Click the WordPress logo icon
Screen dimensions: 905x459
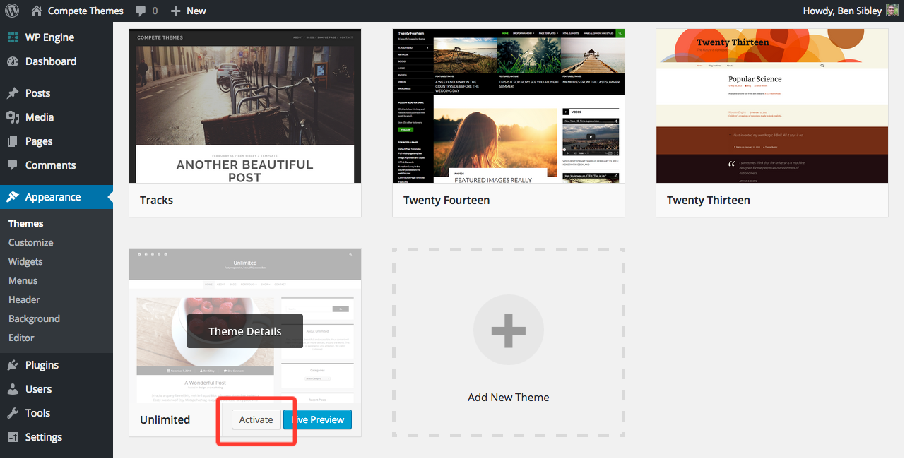(13, 11)
